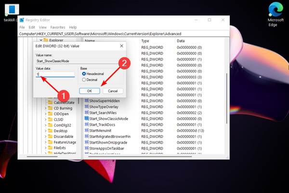
Task: Expand the Desktop key
Action: click(46, 131)
